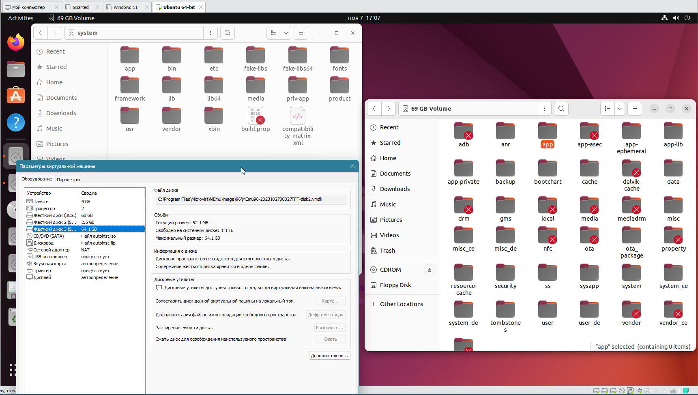Toggle list view in 69 GB Volume window

point(608,109)
